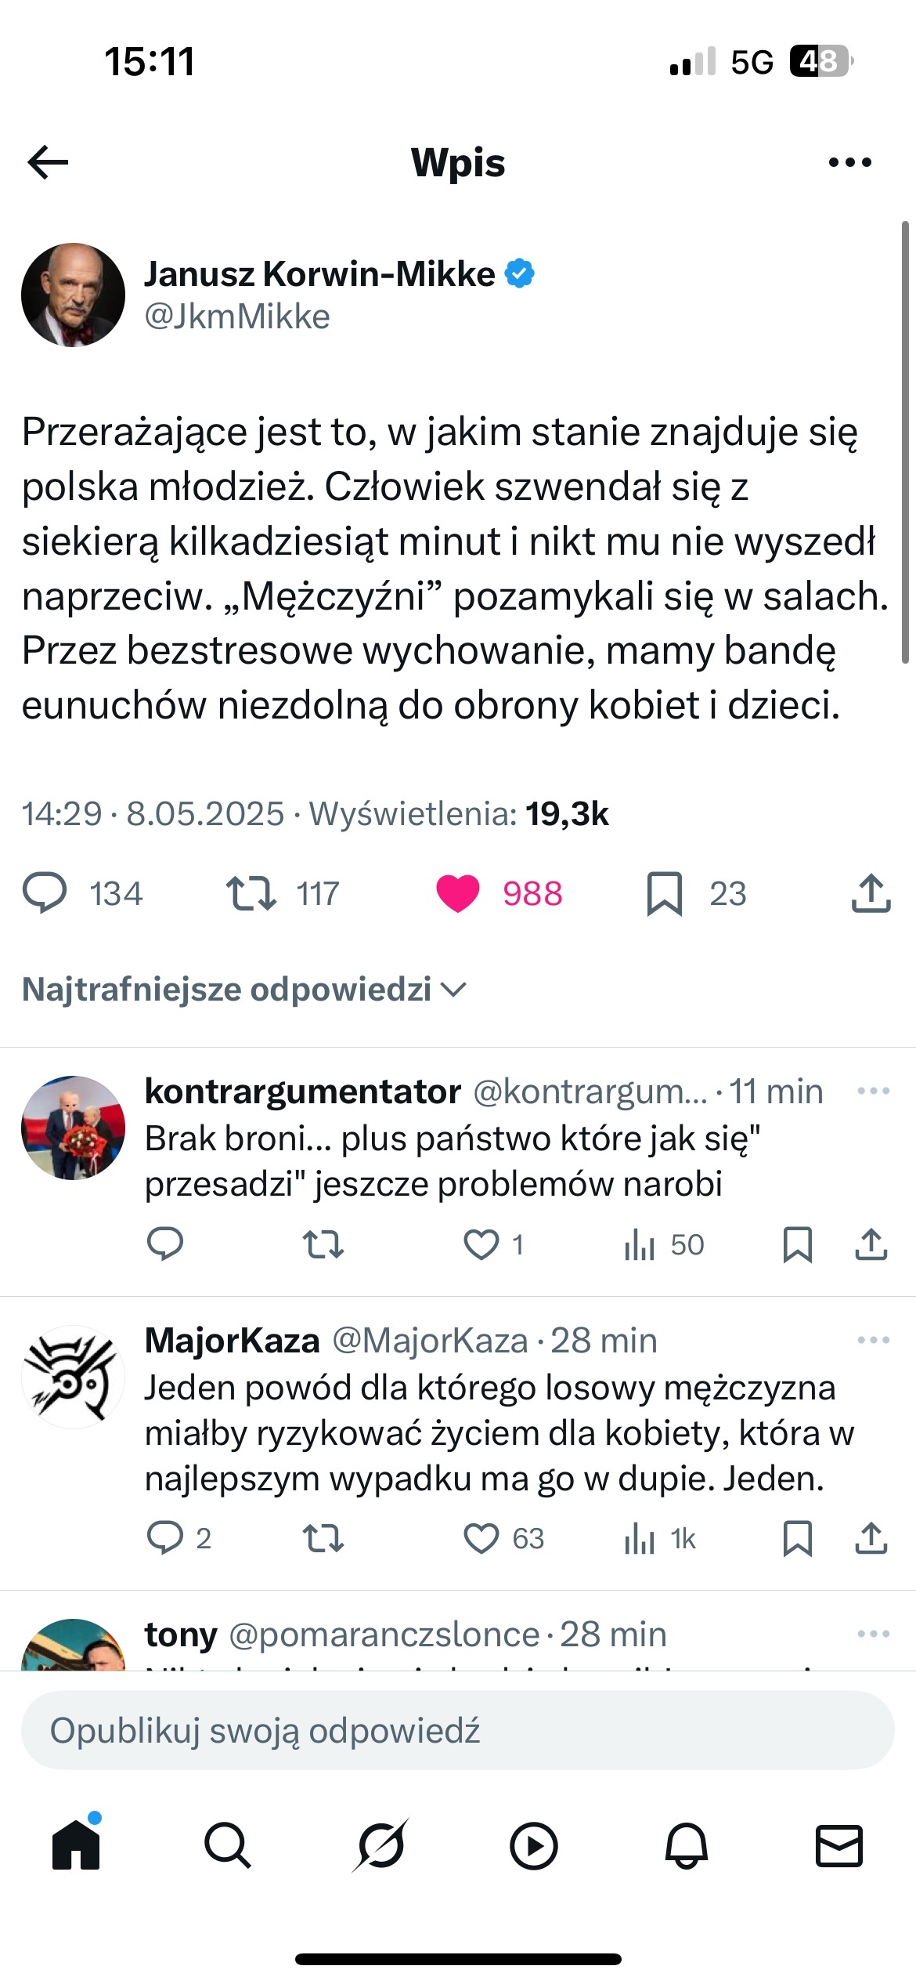Unlike the post with 988 likes
Image resolution: width=916 pixels, height=1984 pixels.
(458, 893)
